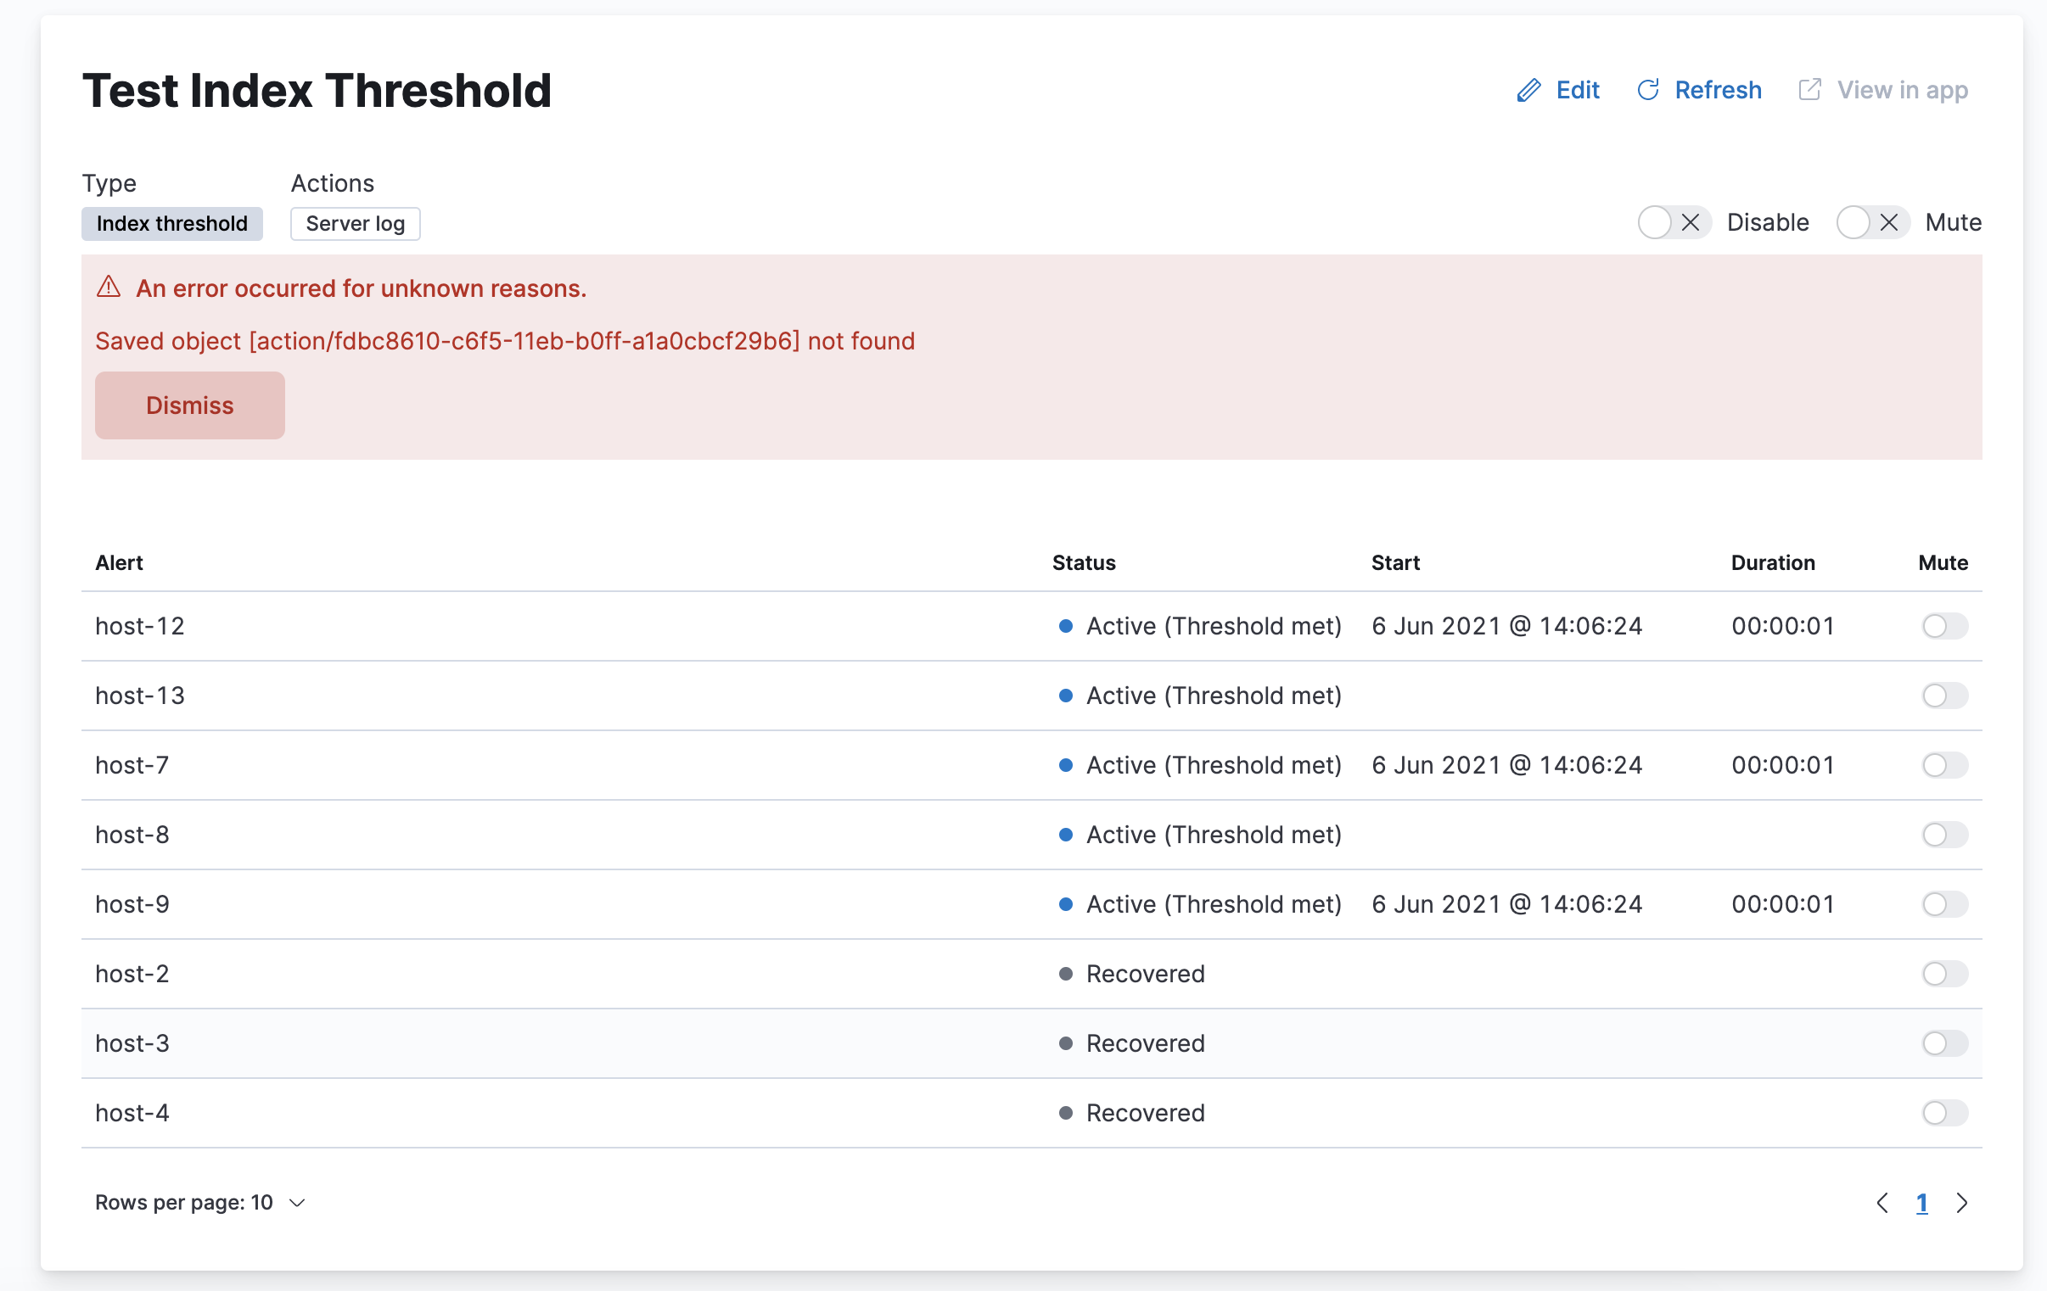Click the Server log action badge
This screenshot has height=1291, width=2047.
pos(356,224)
